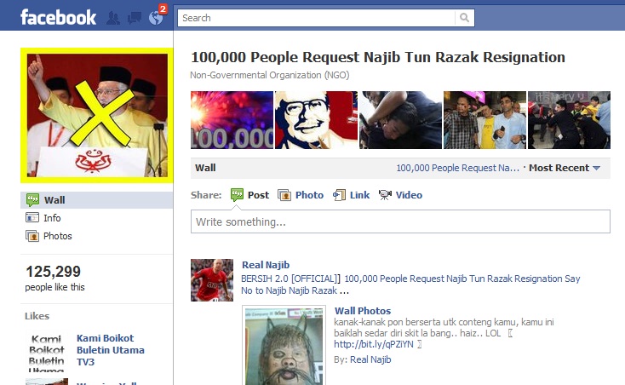Click the Kami Boikot Buletin page thumbnail
Image resolution: width=625 pixels, height=385 pixels.
tap(47, 353)
